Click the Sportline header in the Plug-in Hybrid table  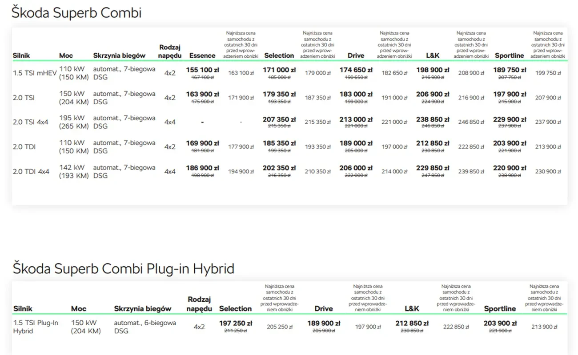[x=500, y=309]
